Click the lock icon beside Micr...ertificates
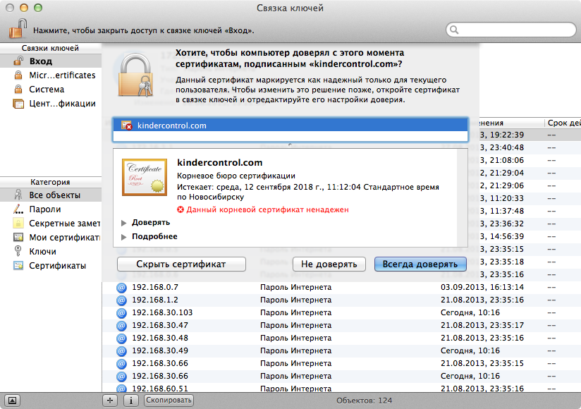Screen dimensions: 581x409 (18, 75)
